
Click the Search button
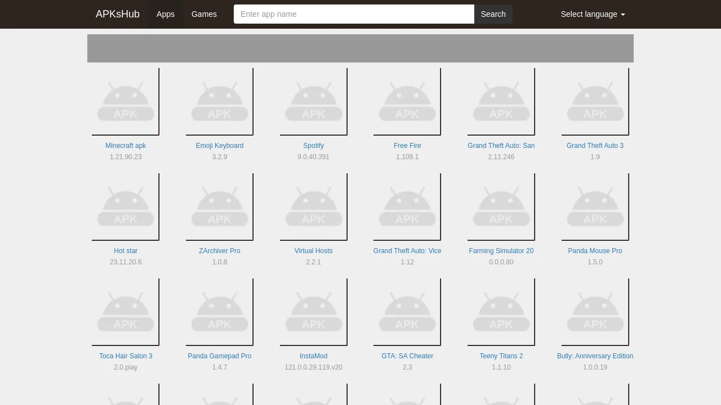click(x=493, y=14)
